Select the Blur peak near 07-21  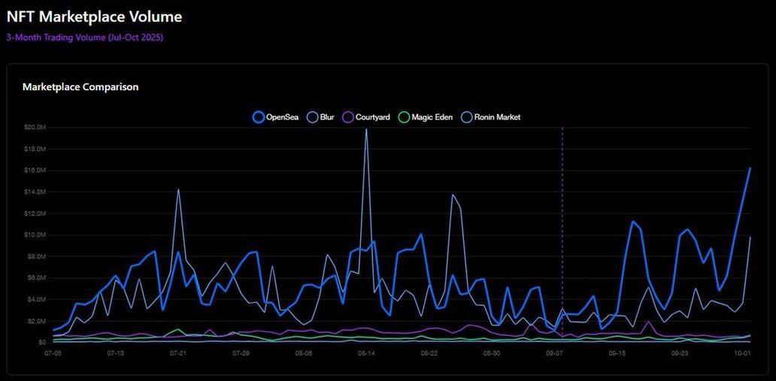(x=178, y=189)
